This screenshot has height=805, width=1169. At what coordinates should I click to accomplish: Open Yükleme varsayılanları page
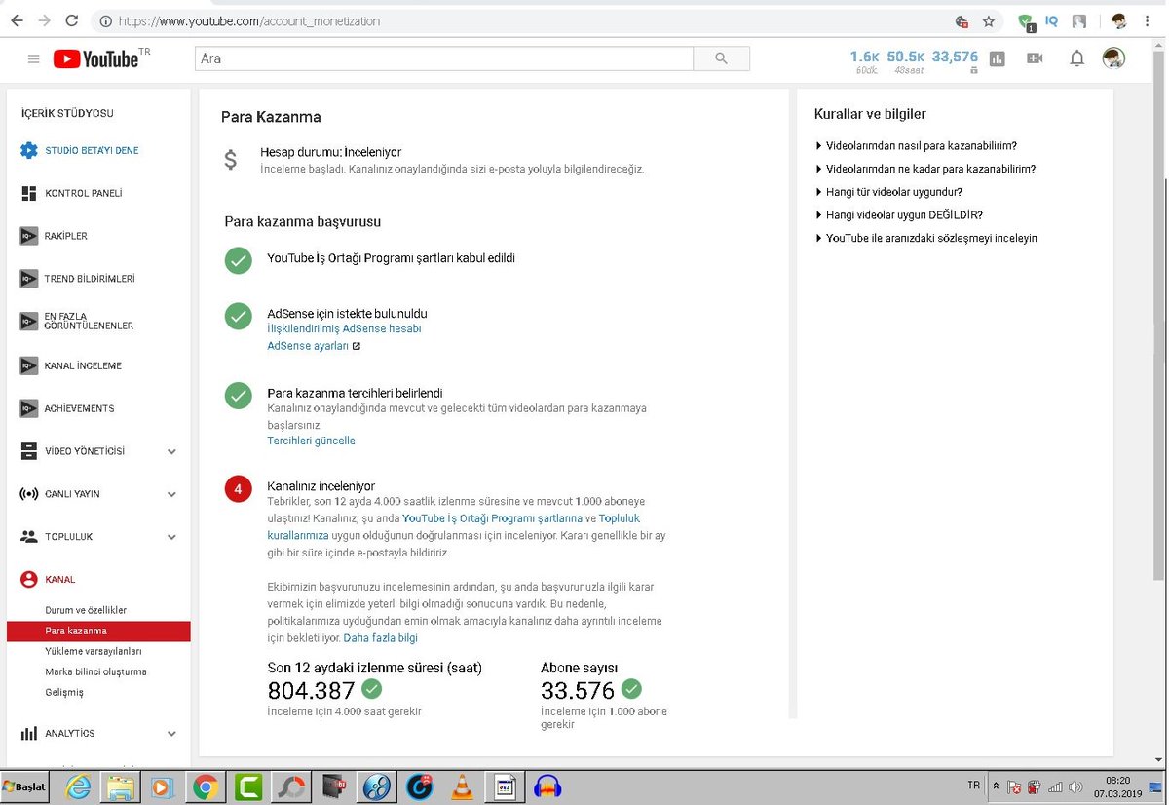tap(94, 651)
